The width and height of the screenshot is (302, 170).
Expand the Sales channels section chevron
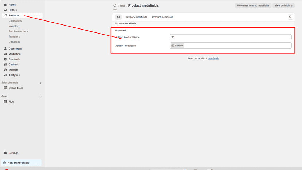(x=40, y=83)
